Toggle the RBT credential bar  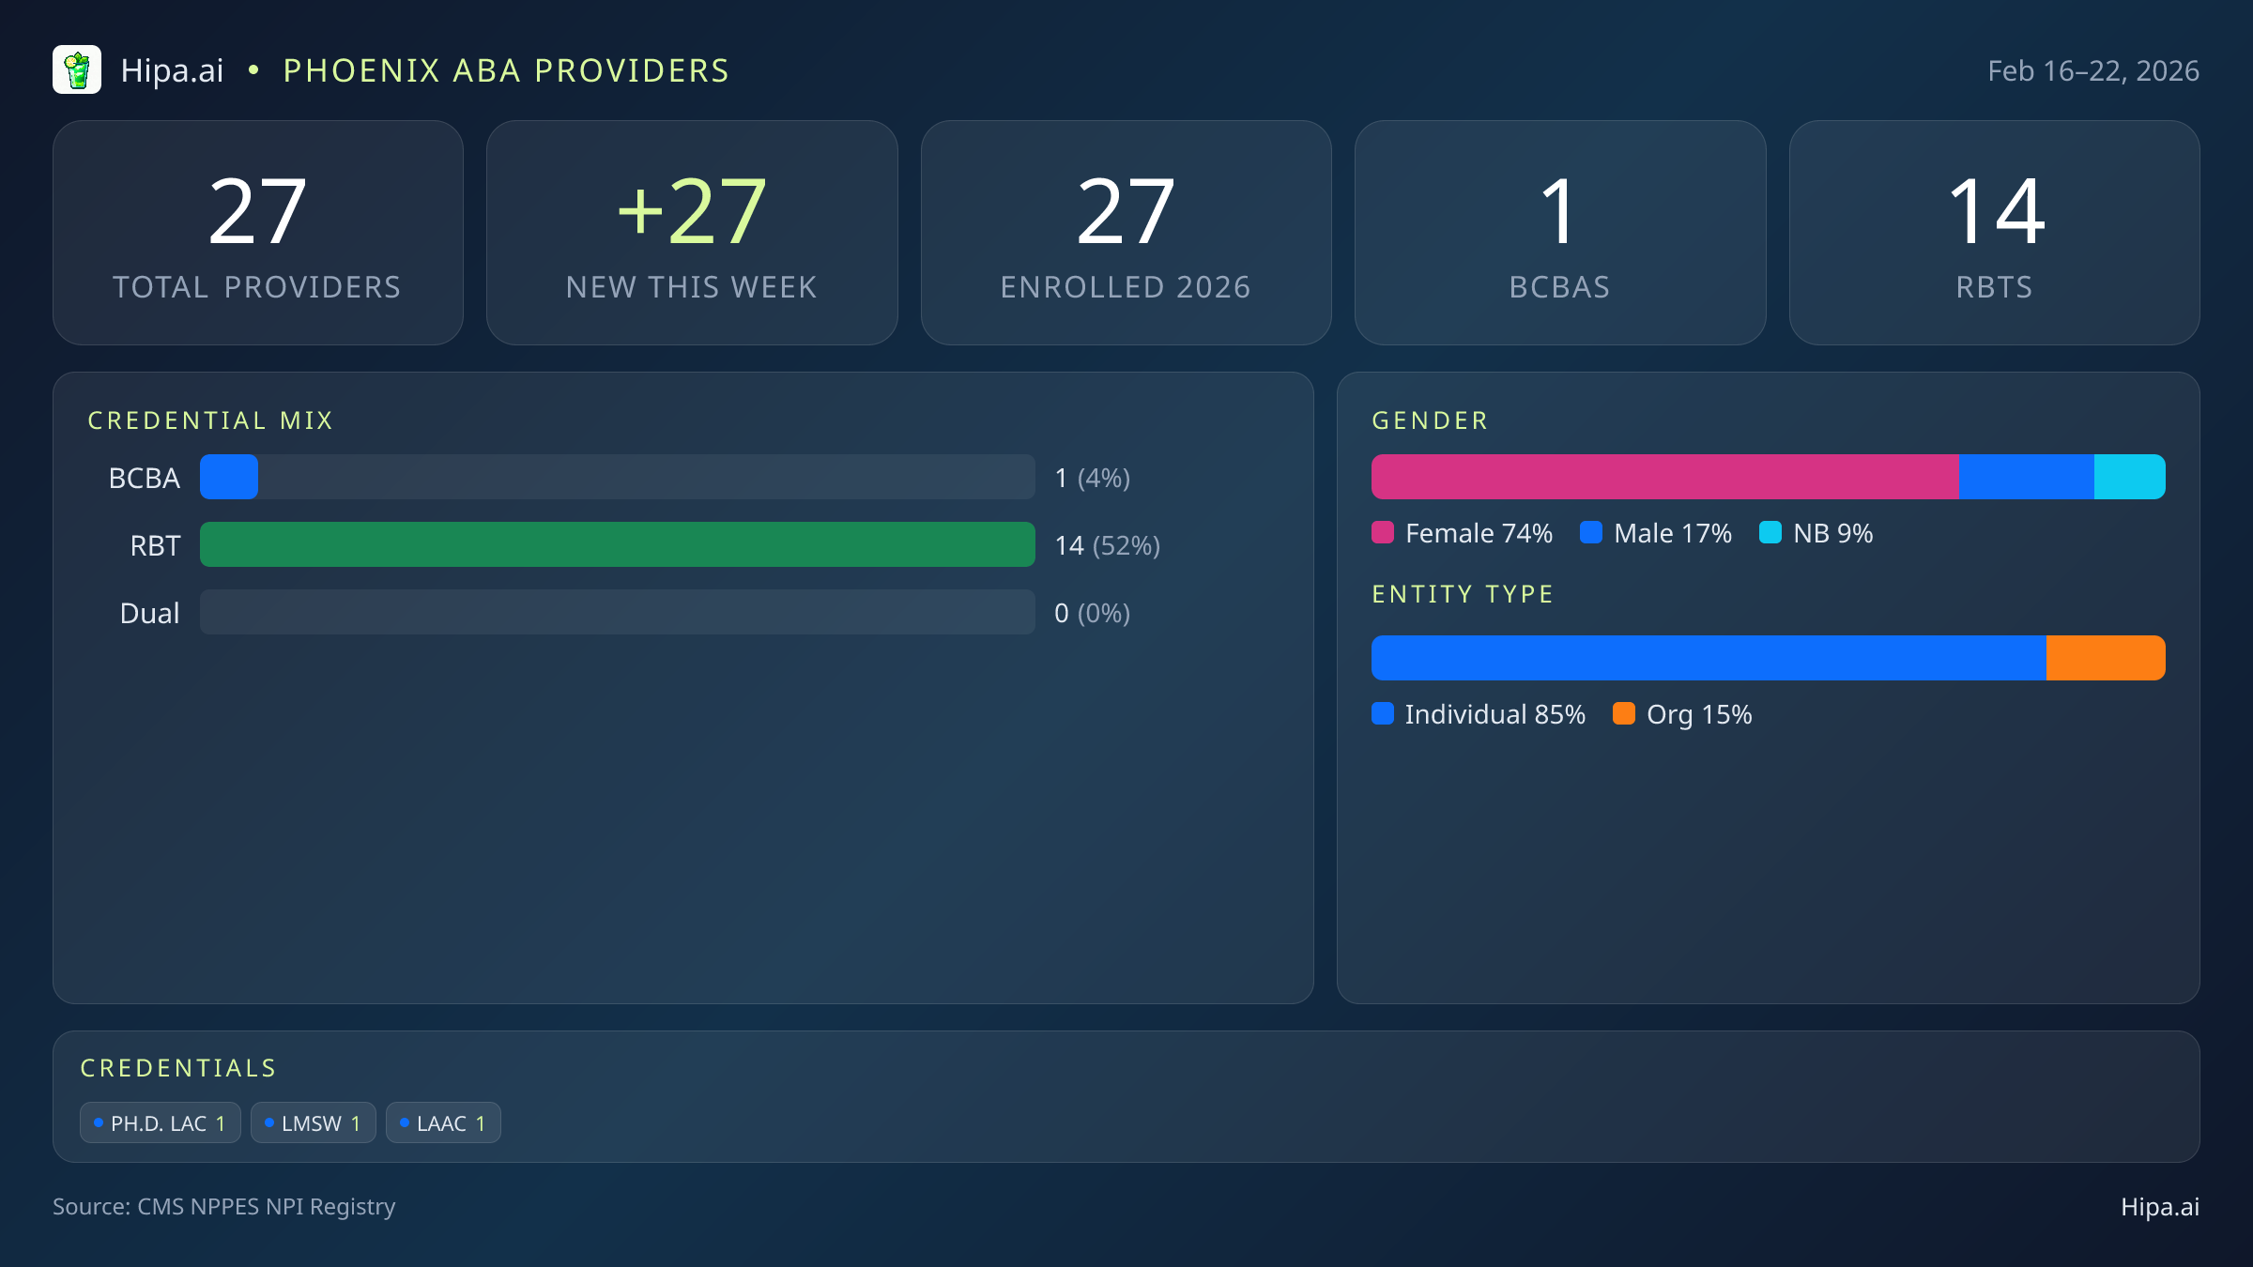click(620, 544)
